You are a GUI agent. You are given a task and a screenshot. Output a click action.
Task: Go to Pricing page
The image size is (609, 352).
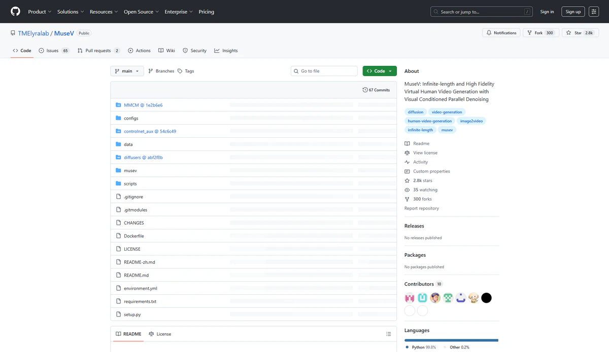[x=206, y=12]
